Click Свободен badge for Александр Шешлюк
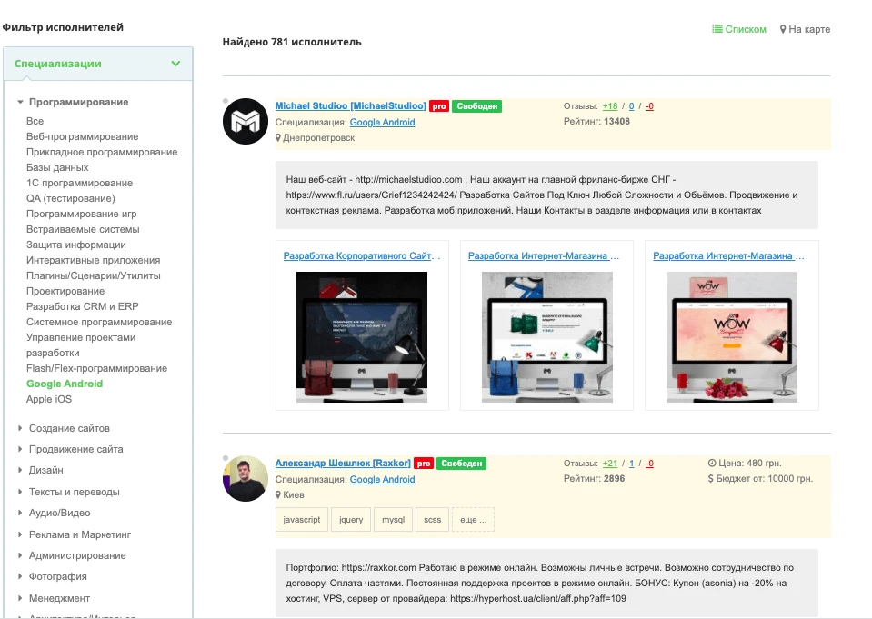872x619 pixels. 462,464
